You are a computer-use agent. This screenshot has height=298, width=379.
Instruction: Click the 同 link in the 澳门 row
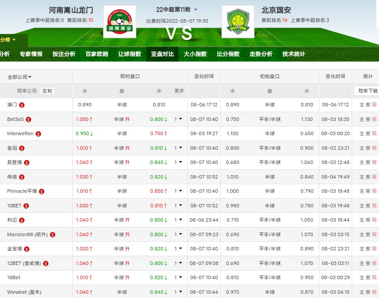(374, 105)
